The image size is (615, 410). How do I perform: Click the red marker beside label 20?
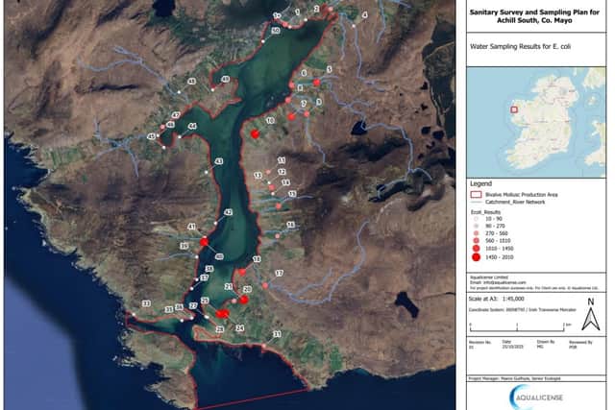coord(244,300)
